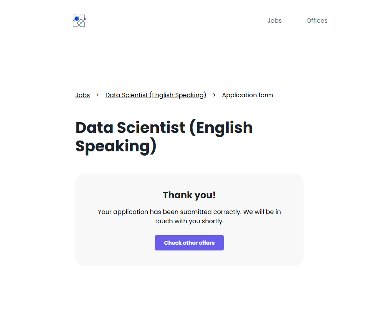Click the small purple dot on logo

(84, 18)
